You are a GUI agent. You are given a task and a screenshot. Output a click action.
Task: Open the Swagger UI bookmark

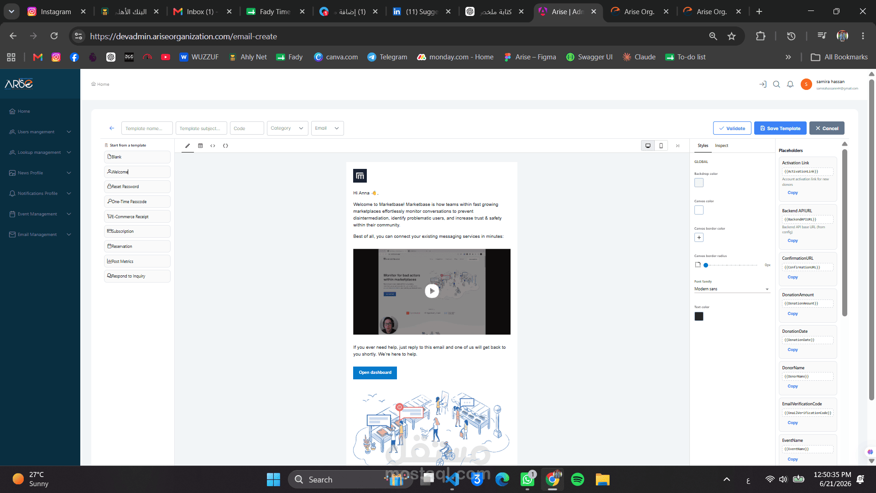point(589,57)
